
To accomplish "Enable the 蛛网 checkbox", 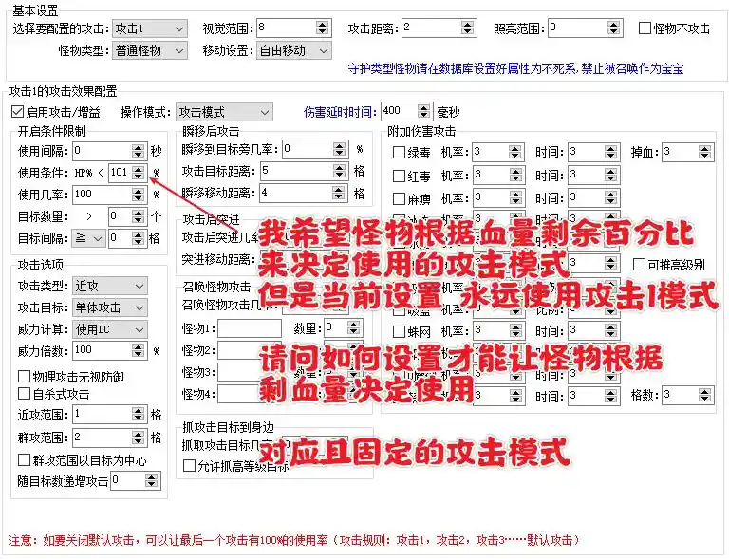I will click(x=399, y=332).
